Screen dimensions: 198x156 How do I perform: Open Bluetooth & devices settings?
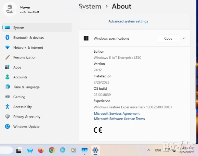pyautogui.click(x=37, y=38)
